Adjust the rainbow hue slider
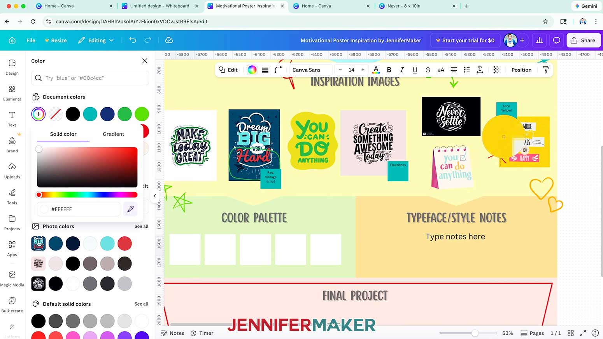 [x=87, y=195]
